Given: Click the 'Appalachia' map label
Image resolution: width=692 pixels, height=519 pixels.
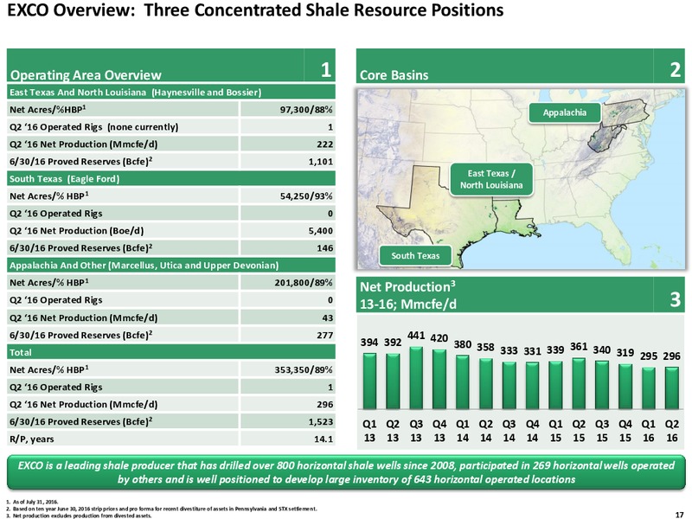Looking at the screenshot, I should [565, 112].
